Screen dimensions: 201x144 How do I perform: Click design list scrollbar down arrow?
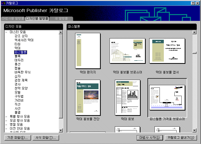click(61, 130)
